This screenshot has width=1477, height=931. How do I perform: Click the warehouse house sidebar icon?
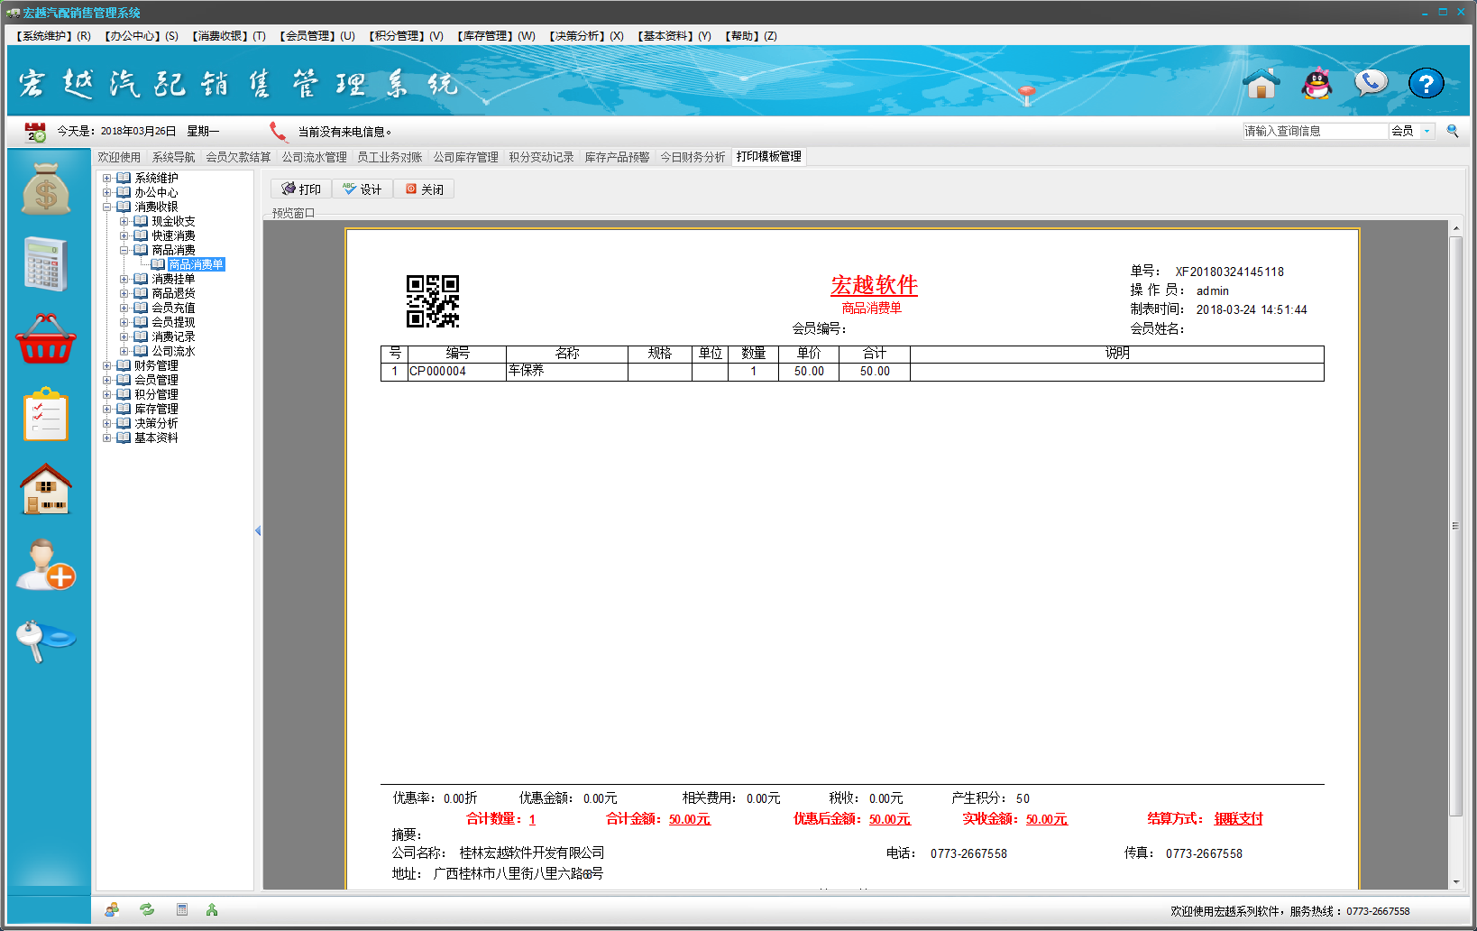pos(46,489)
